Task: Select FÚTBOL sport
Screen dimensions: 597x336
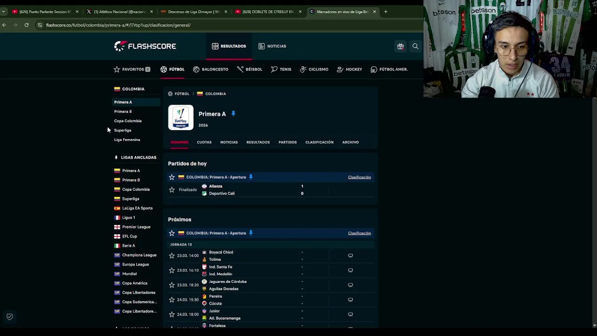Action: (x=172, y=69)
